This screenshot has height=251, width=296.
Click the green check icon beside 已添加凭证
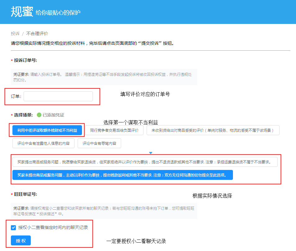pos(39,115)
